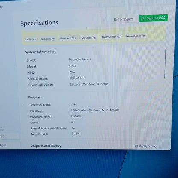
Task: Select the Touchscreen: No badge
Action: (111, 37)
